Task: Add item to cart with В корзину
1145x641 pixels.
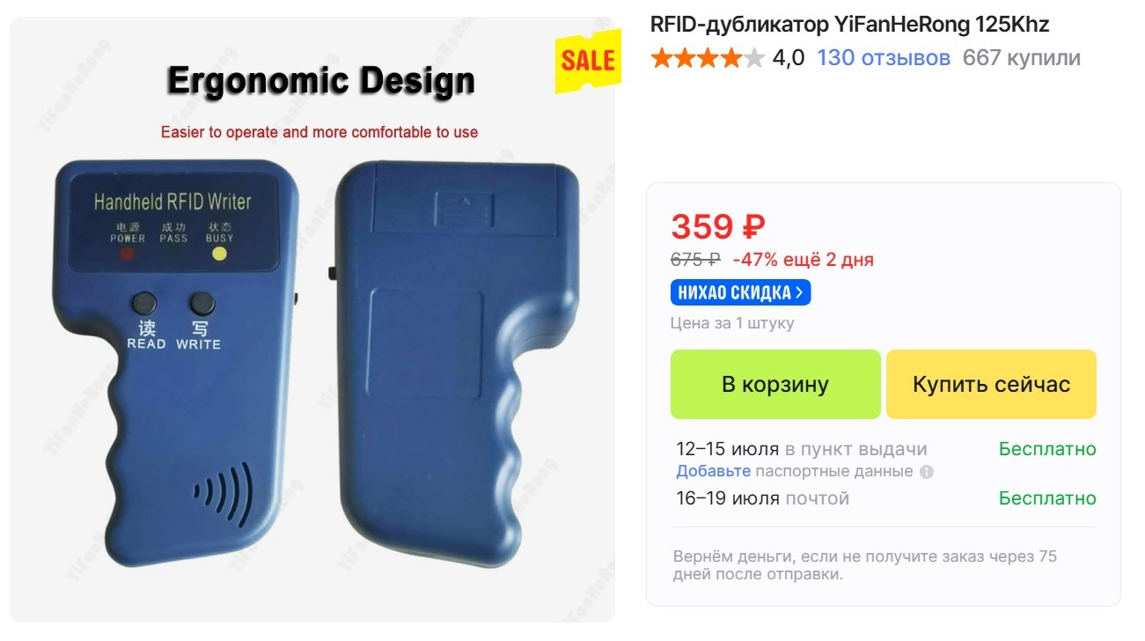Action: pos(775,385)
